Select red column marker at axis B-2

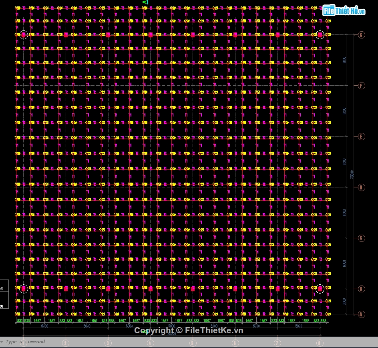tap(66, 288)
